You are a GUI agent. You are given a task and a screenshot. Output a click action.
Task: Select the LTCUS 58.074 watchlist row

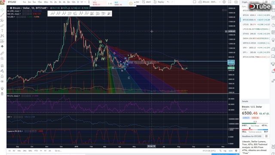pyautogui.click(x=255, y=25)
